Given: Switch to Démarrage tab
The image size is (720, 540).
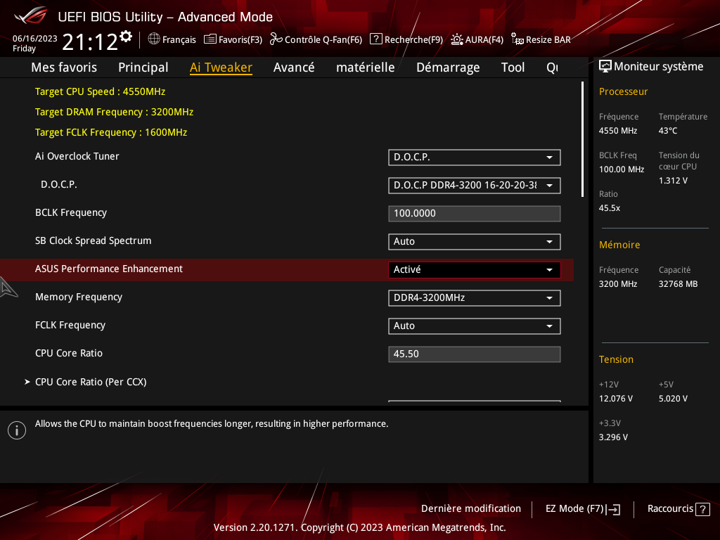Looking at the screenshot, I should (x=448, y=67).
